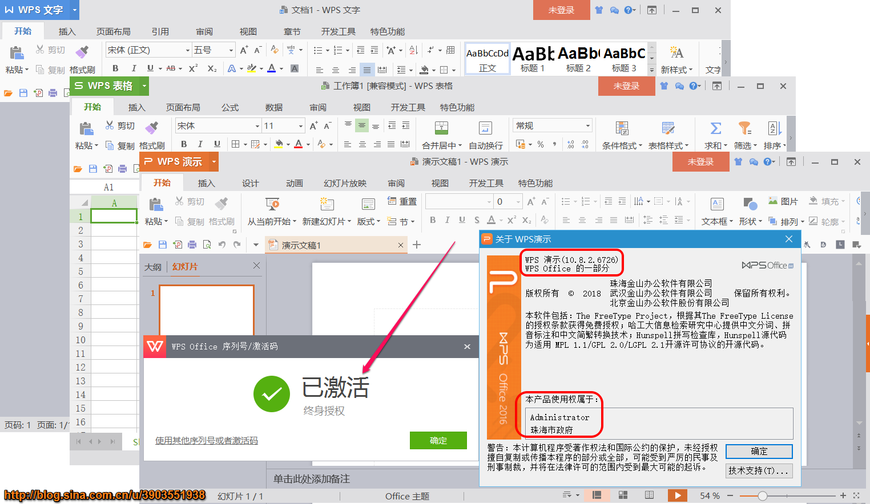Image resolution: width=870 pixels, height=504 pixels.
Task: Click 从当前开始 slideshow icon in WPS 演示
Action: 272,204
